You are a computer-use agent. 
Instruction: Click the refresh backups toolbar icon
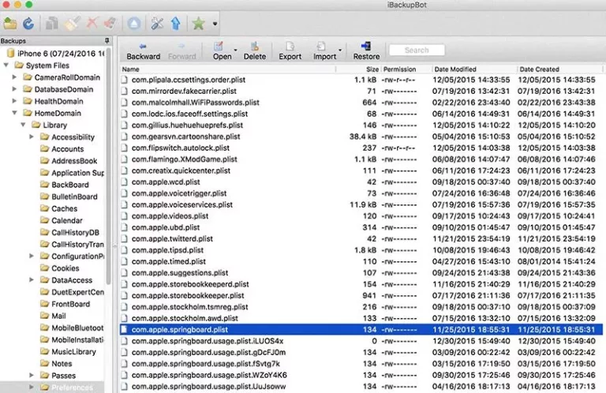click(x=28, y=24)
